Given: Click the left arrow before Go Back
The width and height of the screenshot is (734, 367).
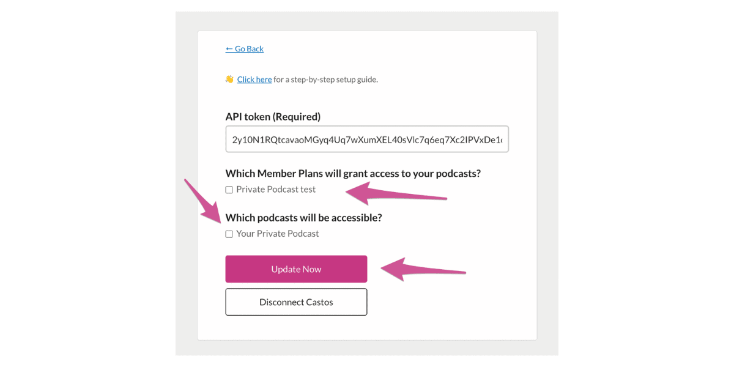Looking at the screenshot, I should 229,49.
